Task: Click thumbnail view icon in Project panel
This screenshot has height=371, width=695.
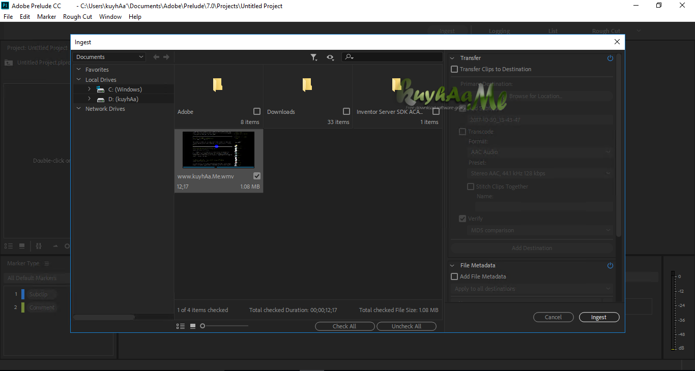Action: coord(22,246)
